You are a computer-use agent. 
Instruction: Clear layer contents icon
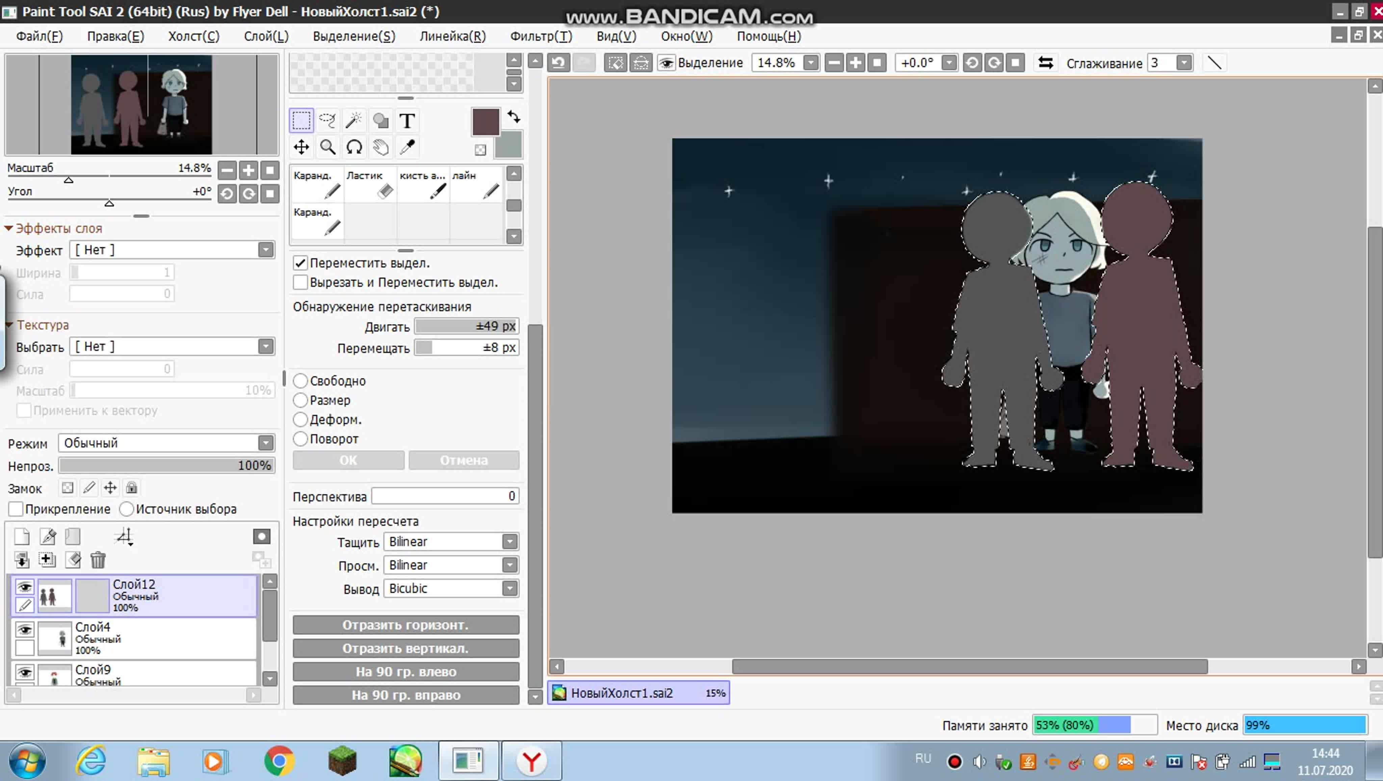73,560
